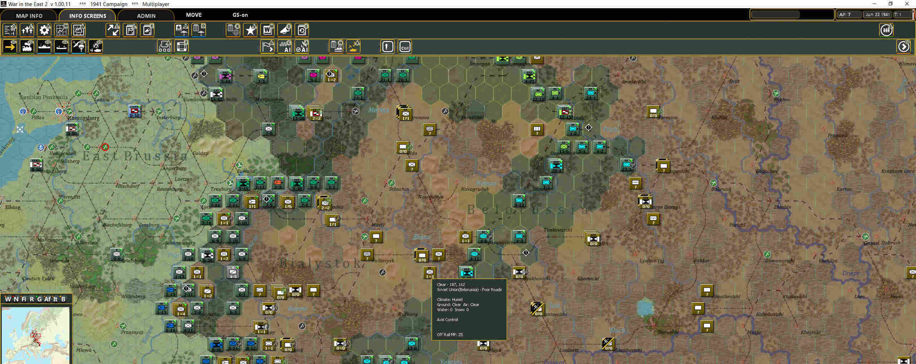Click the W document icon in toolbar
916x364 pixels.
267,30
